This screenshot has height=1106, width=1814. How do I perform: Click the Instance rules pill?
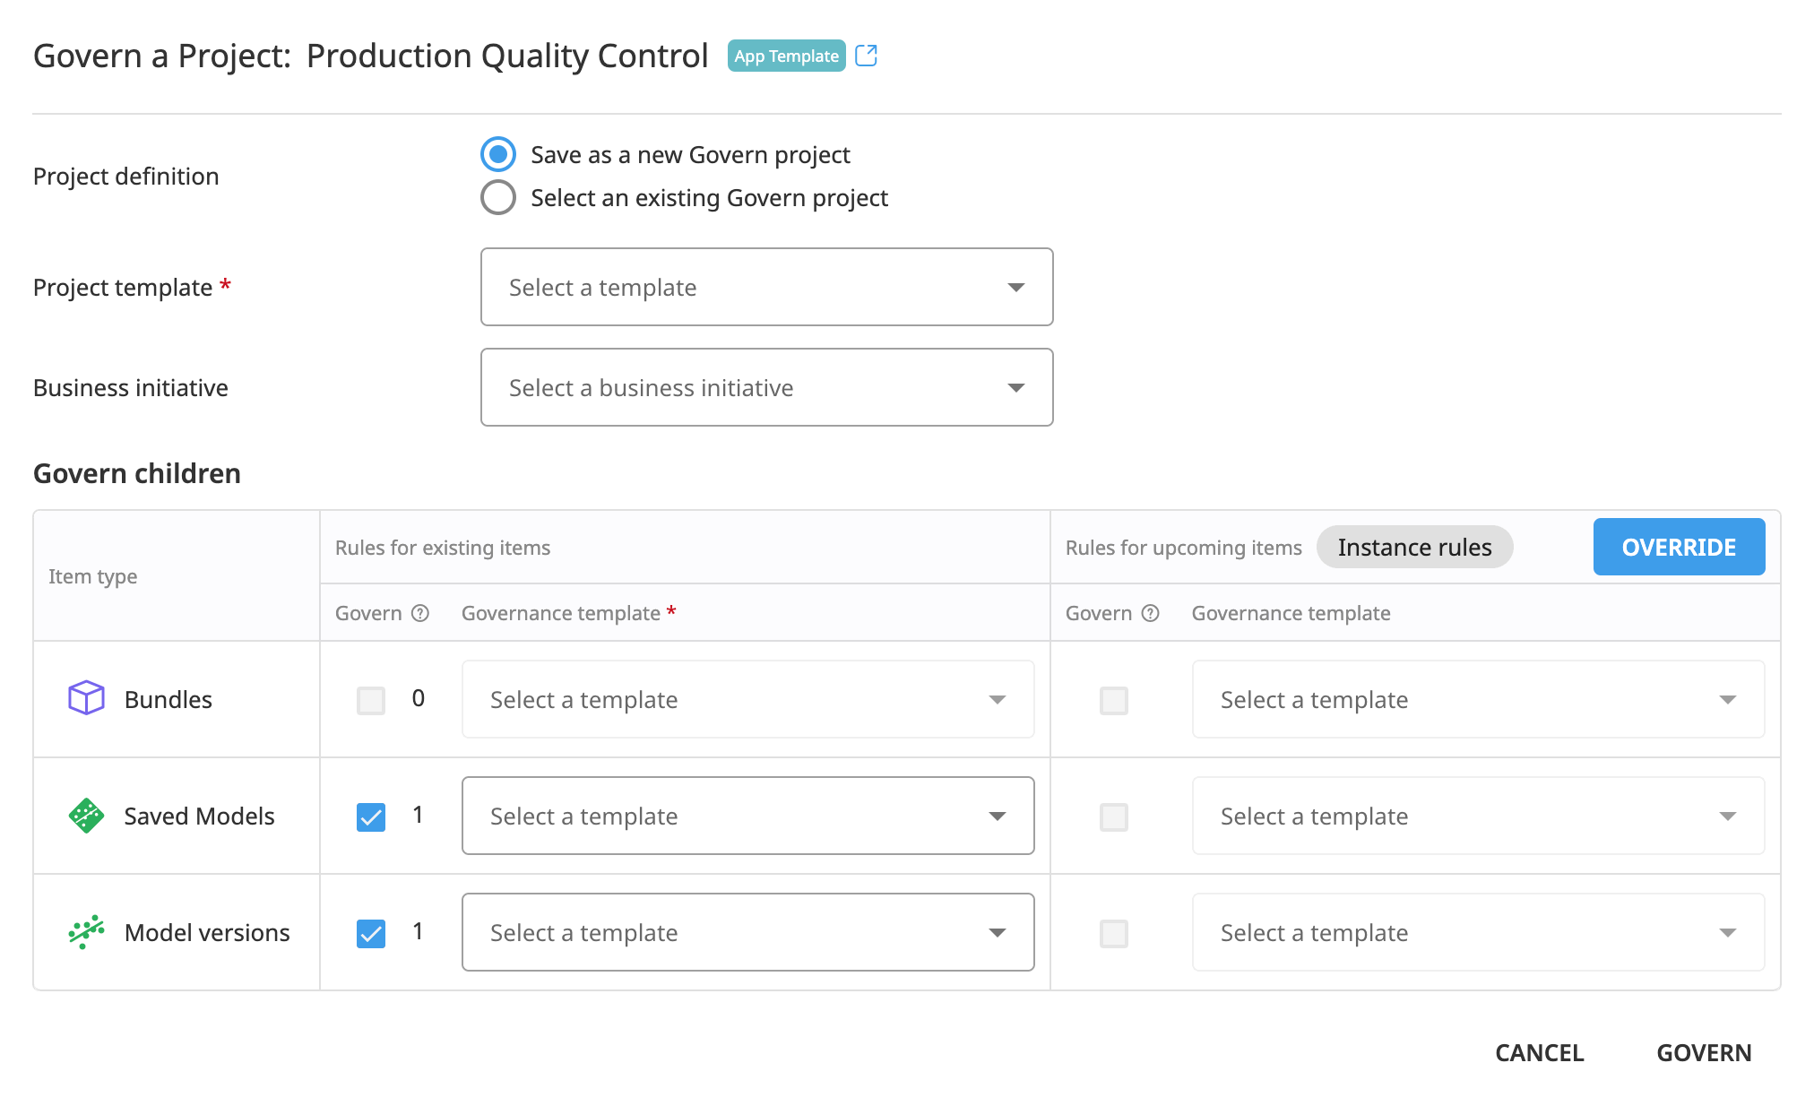click(x=1414, y=547)
